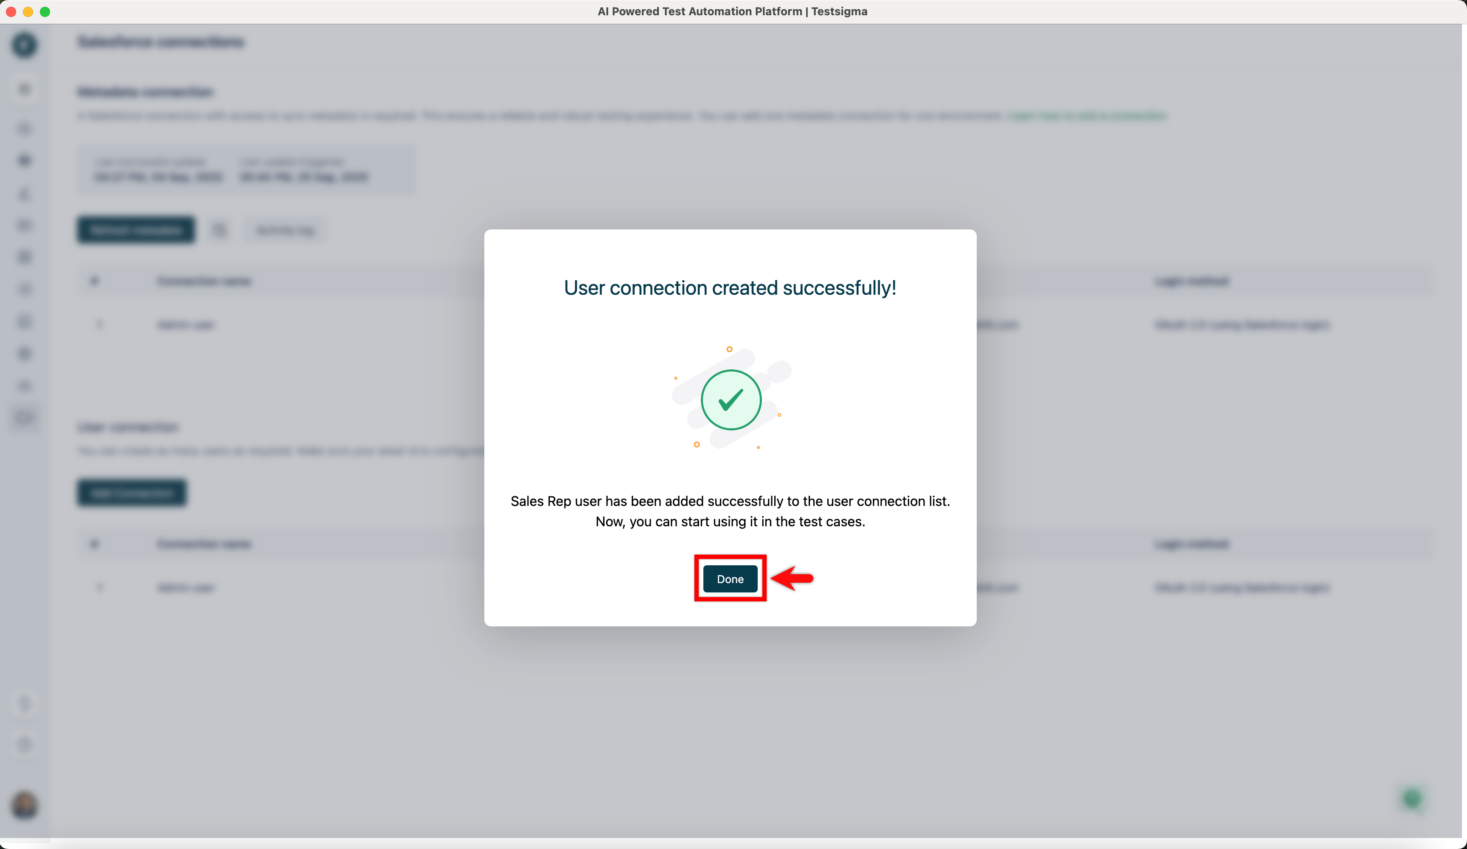Click Login method header in lower table

tap(1192, 544)
